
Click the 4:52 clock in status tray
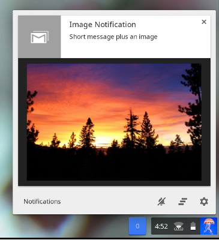pos(161,226)
